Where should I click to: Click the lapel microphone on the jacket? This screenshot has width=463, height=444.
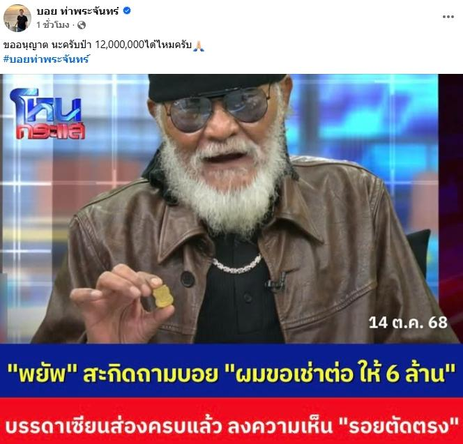coord(276,283)
